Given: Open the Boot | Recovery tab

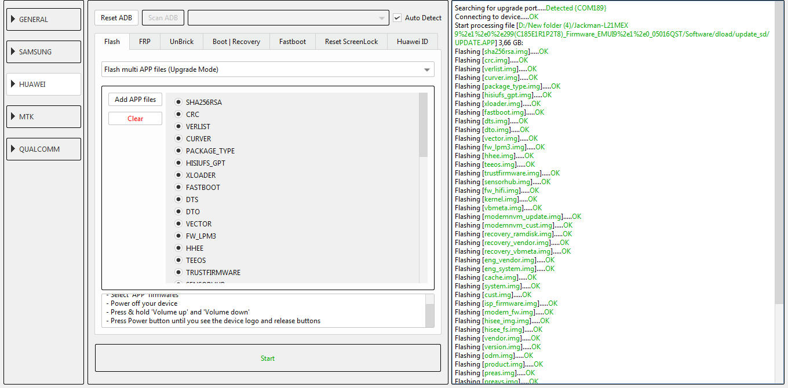Looking at the screenshot, I should coord(236,42).
